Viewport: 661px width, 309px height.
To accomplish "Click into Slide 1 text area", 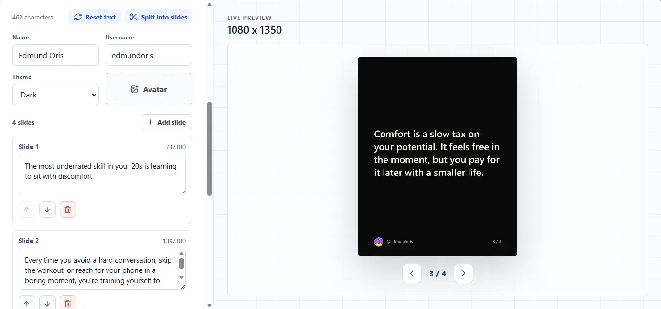I will pyautogui.click(x=102, y=175).
